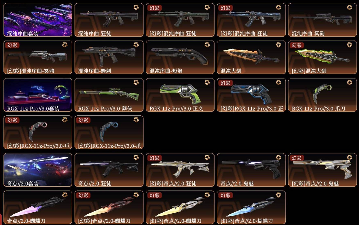Click the badge icon on 奇点//2.0-鬼魅 card
The height and width of the screenshot is (225, 359).
point(278,157)
